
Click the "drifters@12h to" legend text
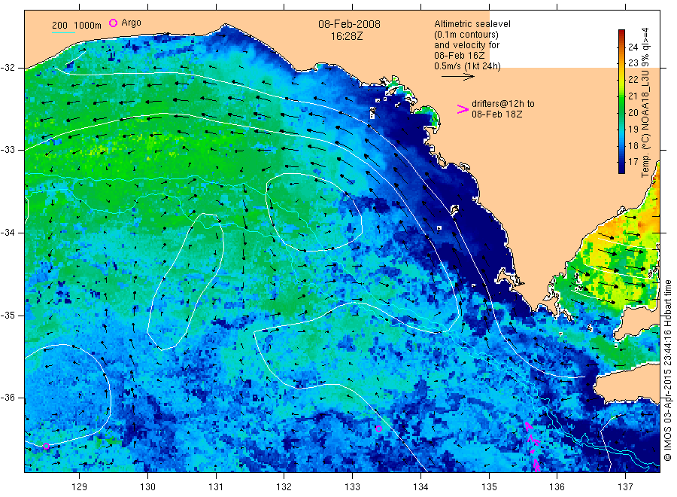point(503,104)
